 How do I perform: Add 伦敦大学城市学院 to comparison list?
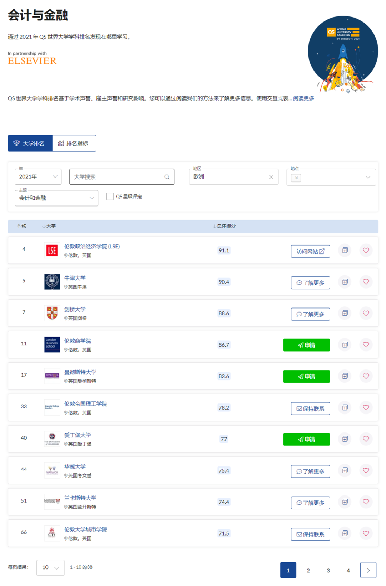point(345,533)
